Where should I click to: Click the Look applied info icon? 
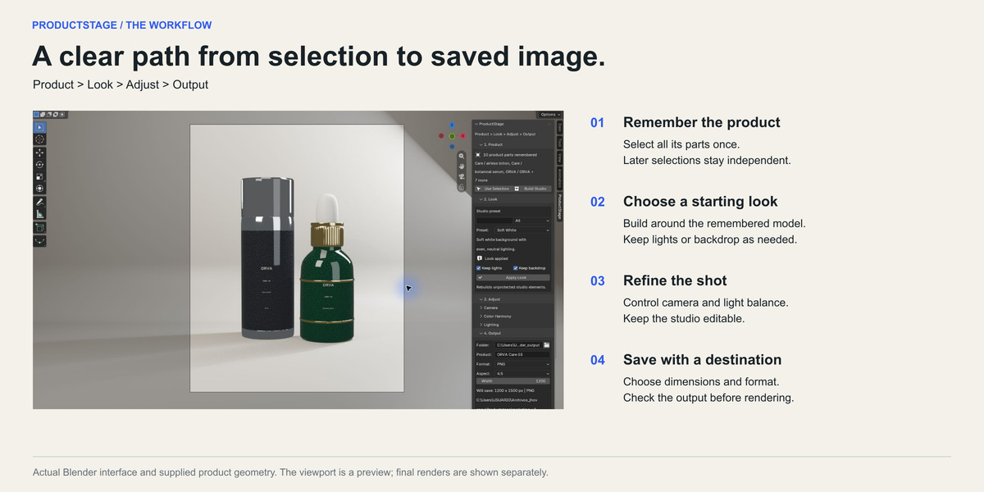click(x=480, y=258)
